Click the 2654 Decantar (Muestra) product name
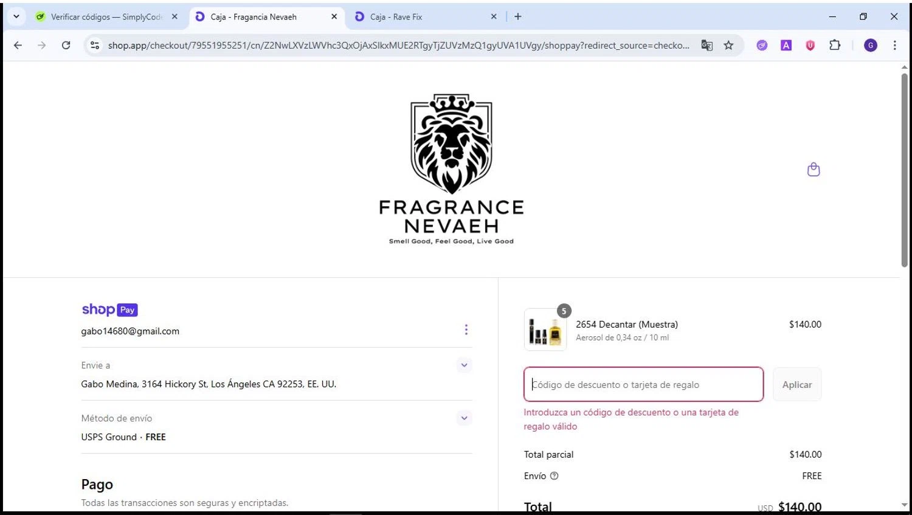This screenshot has height=515, width=912. tap(627, 325)
